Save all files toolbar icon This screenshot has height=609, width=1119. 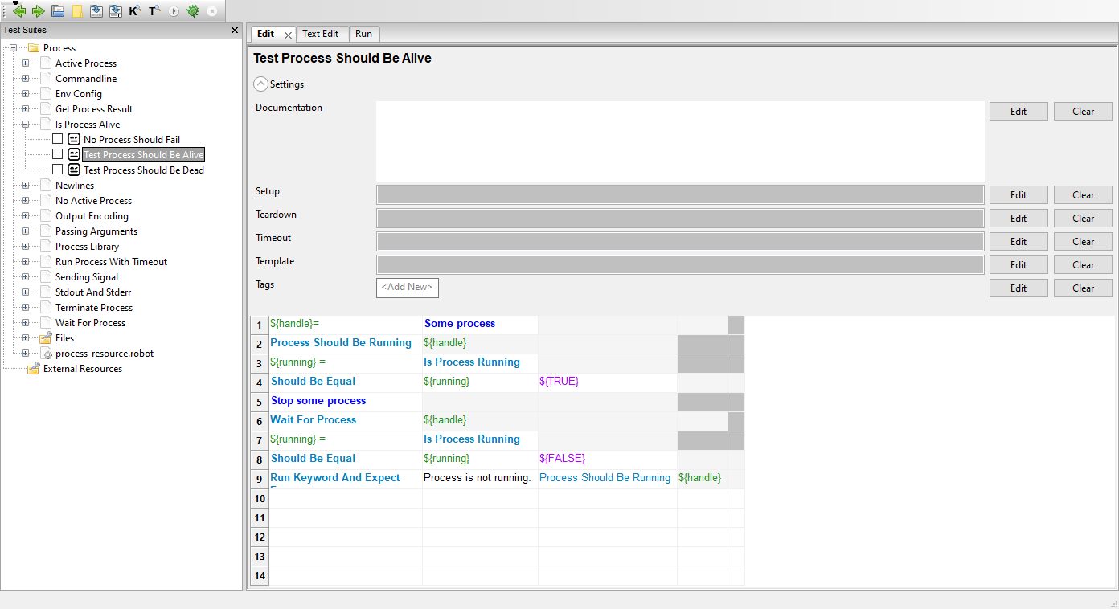116,11
